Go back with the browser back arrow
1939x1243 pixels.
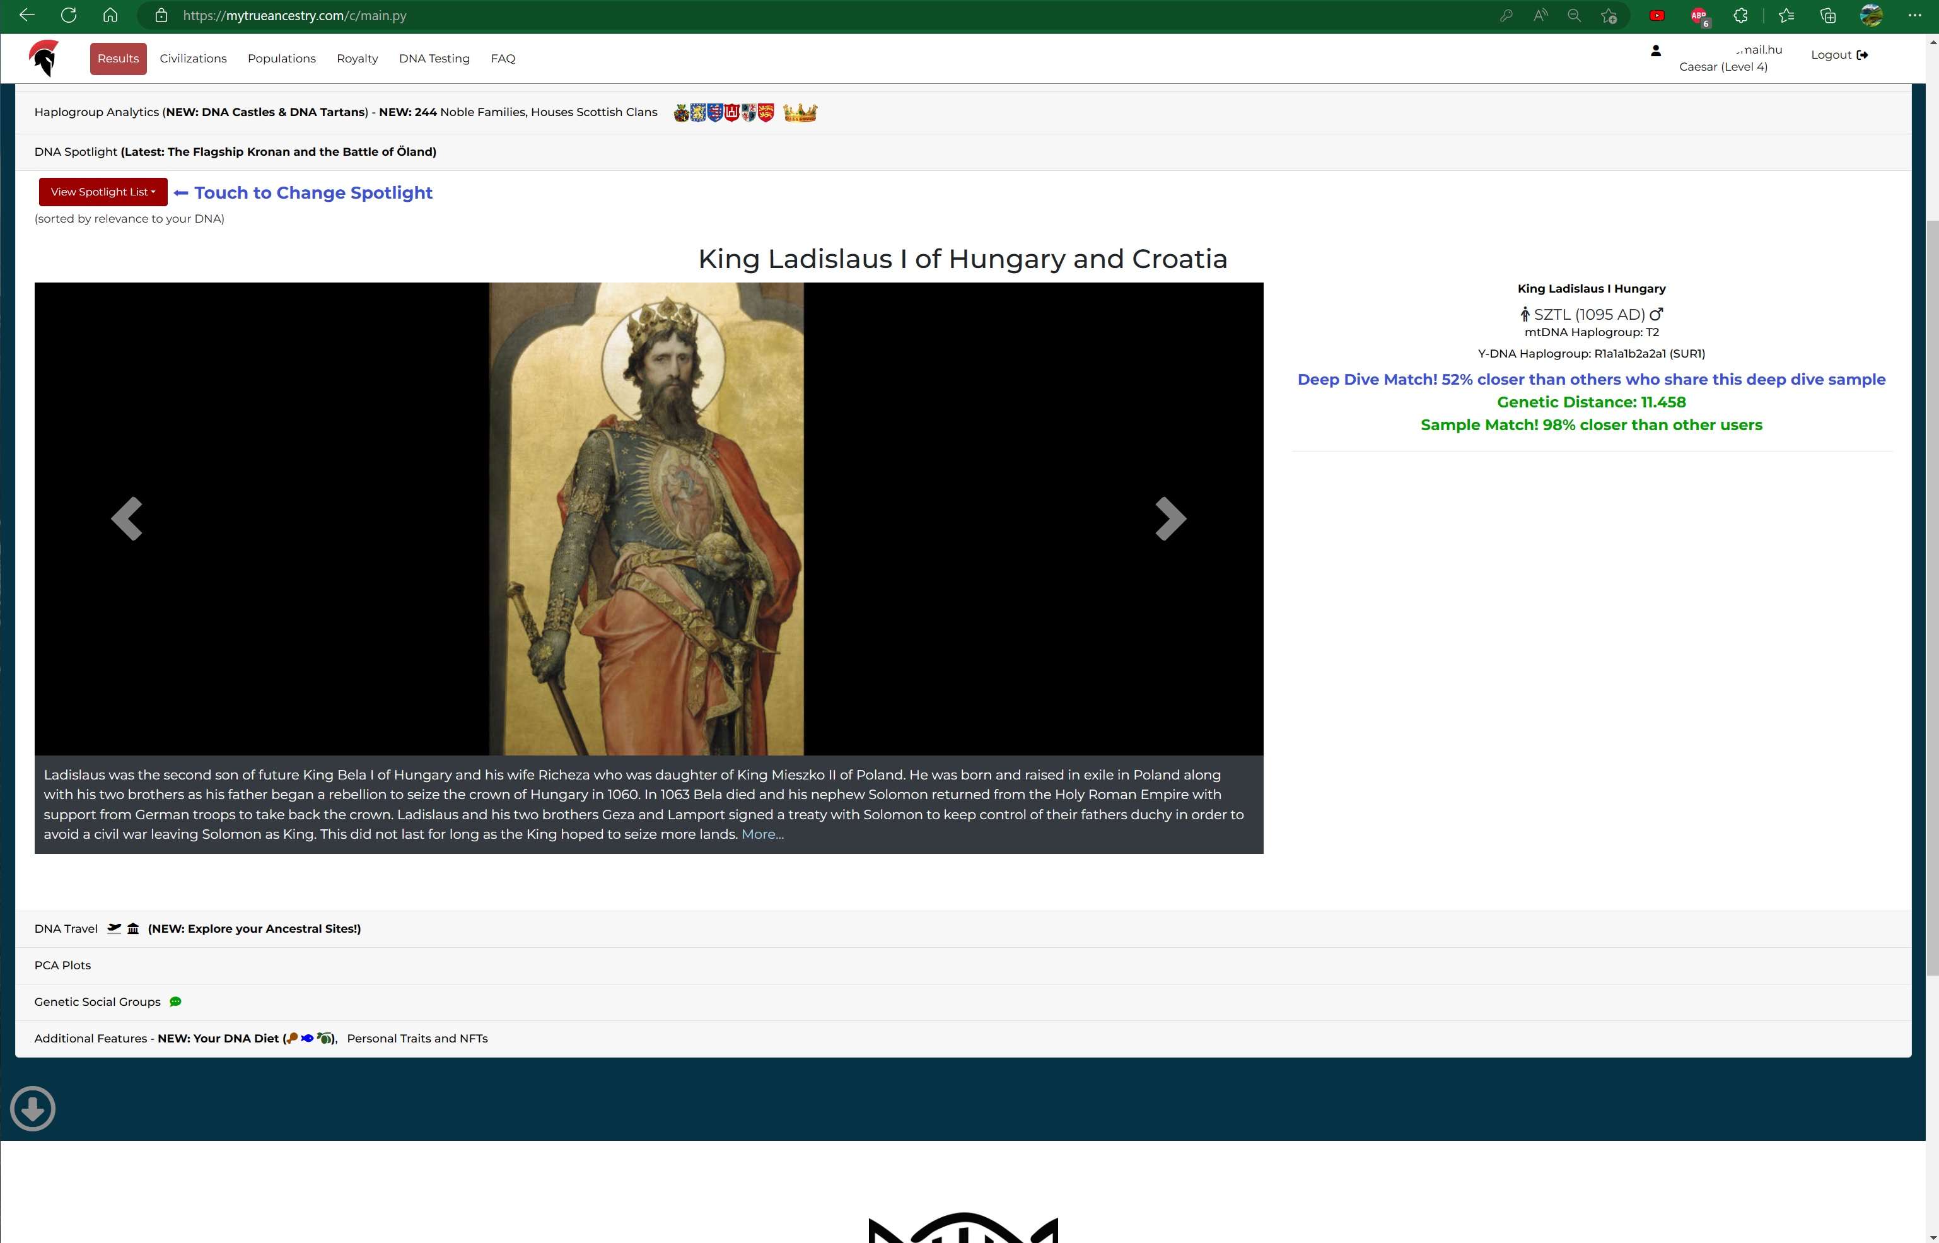[26, 15]
